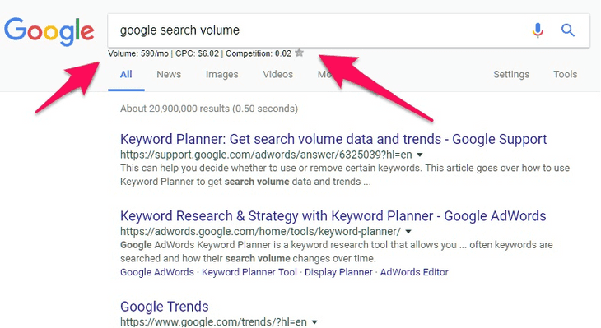
Task: Follow the Keyword Planner Tool sitelink
Action: 249,272
